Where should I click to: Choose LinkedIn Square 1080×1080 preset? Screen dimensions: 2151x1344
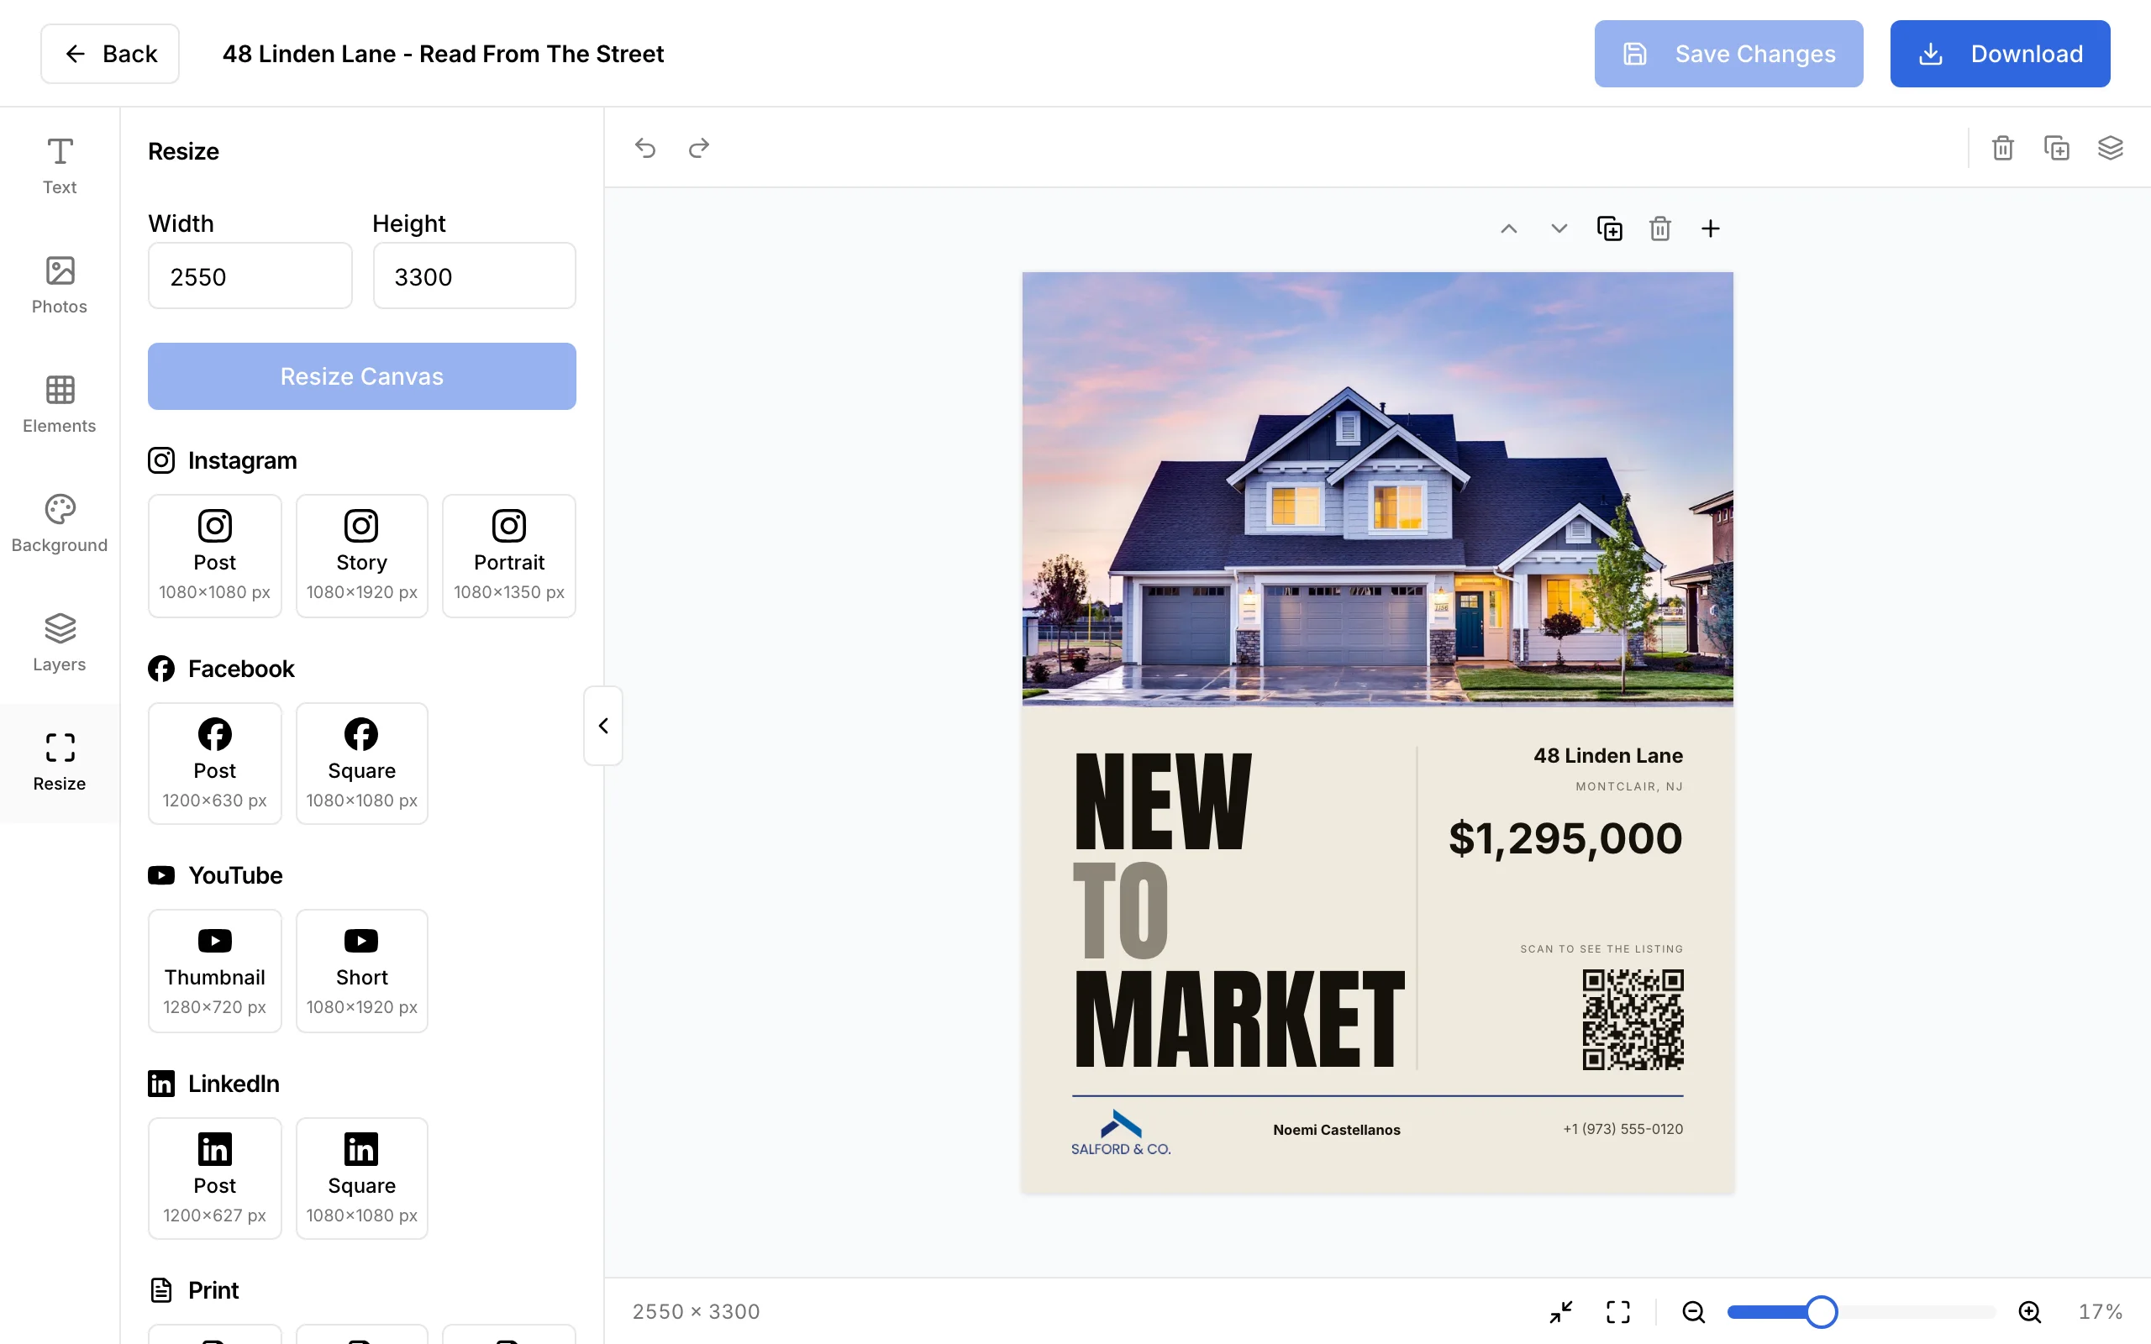coord(362,1179)
